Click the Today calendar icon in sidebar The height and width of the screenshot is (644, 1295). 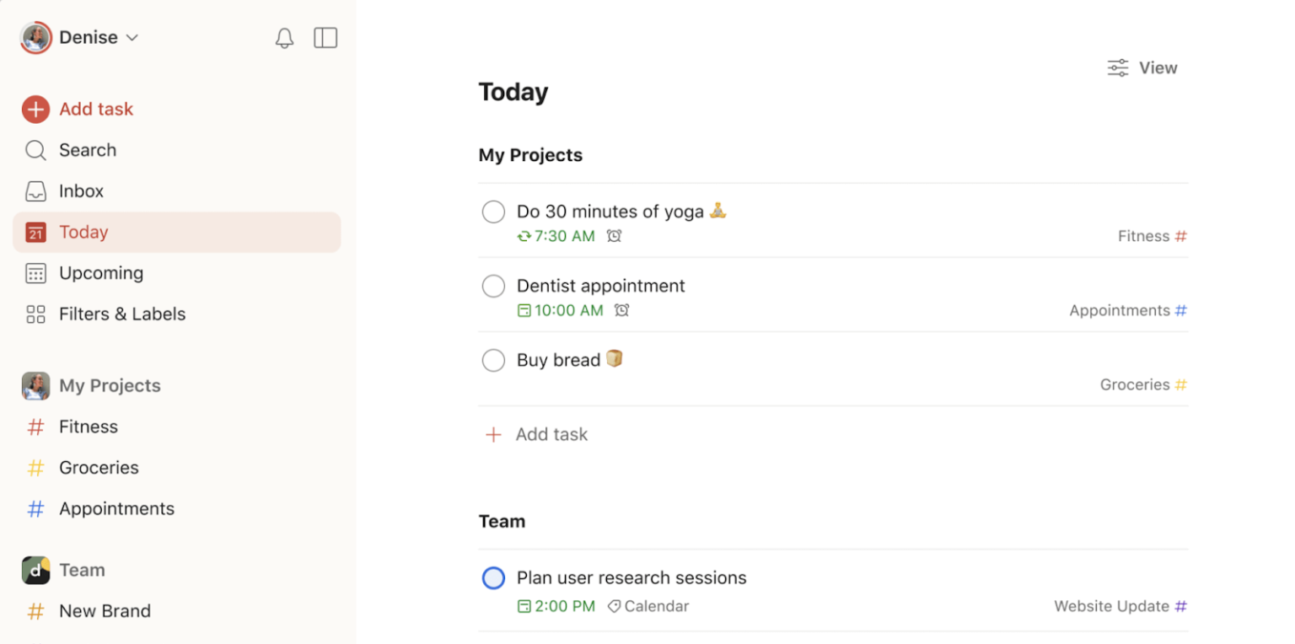(x=35, y=232)
